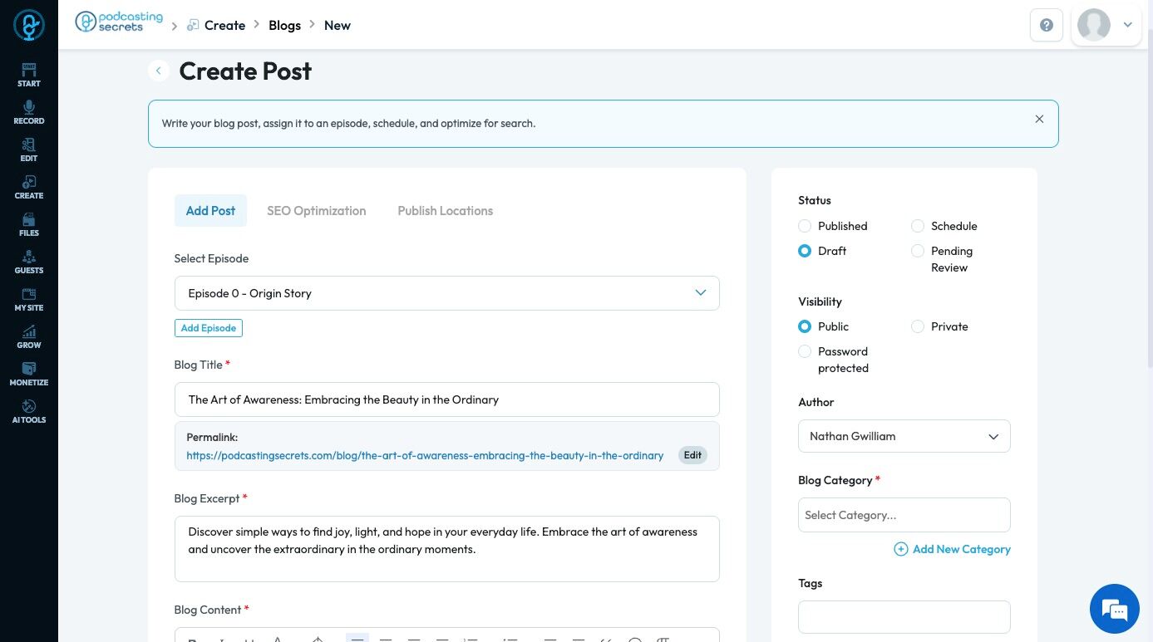Open Monetize section in sidebar

coord(28,374)
